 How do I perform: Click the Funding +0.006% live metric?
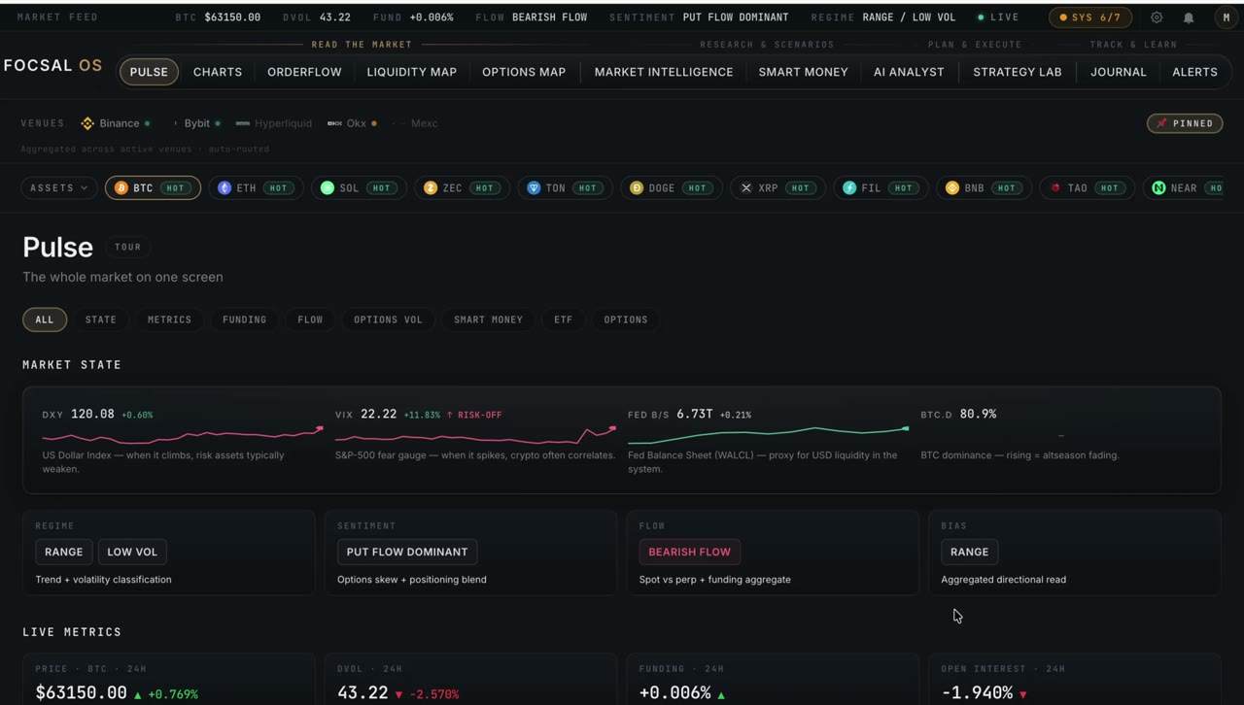point(674,692)
